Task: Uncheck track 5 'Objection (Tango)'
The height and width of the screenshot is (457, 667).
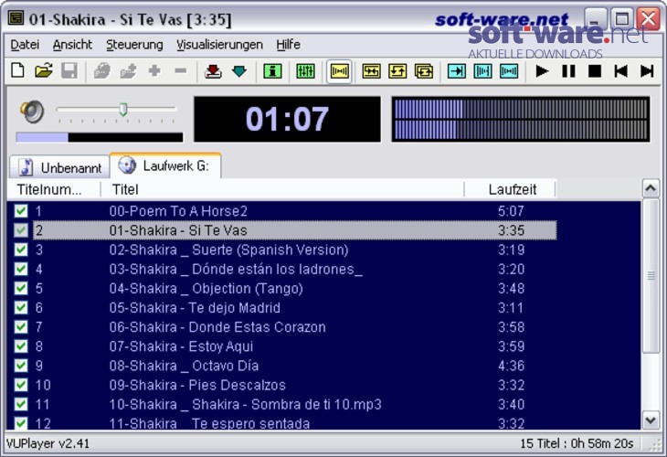Action: point(21,288)
